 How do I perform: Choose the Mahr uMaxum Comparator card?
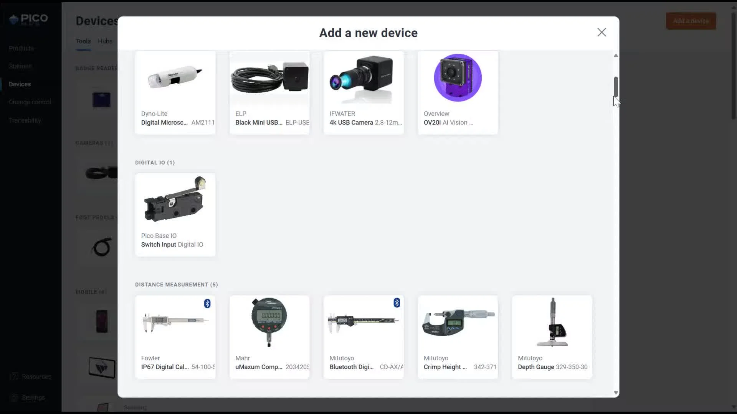[x=269, y=337]
